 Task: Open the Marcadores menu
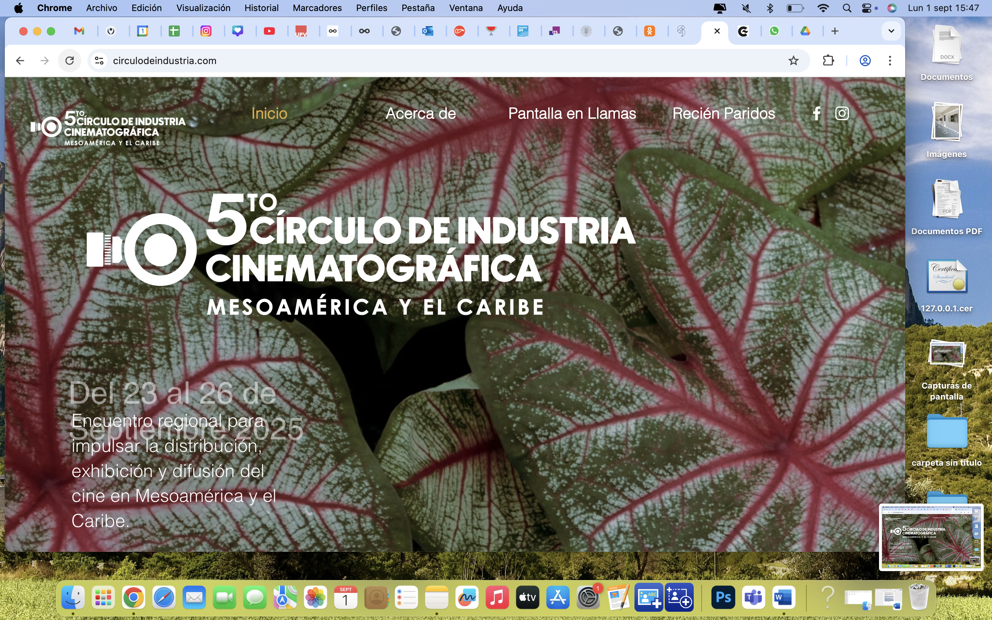pyautogui.click(x=317, y=8)
